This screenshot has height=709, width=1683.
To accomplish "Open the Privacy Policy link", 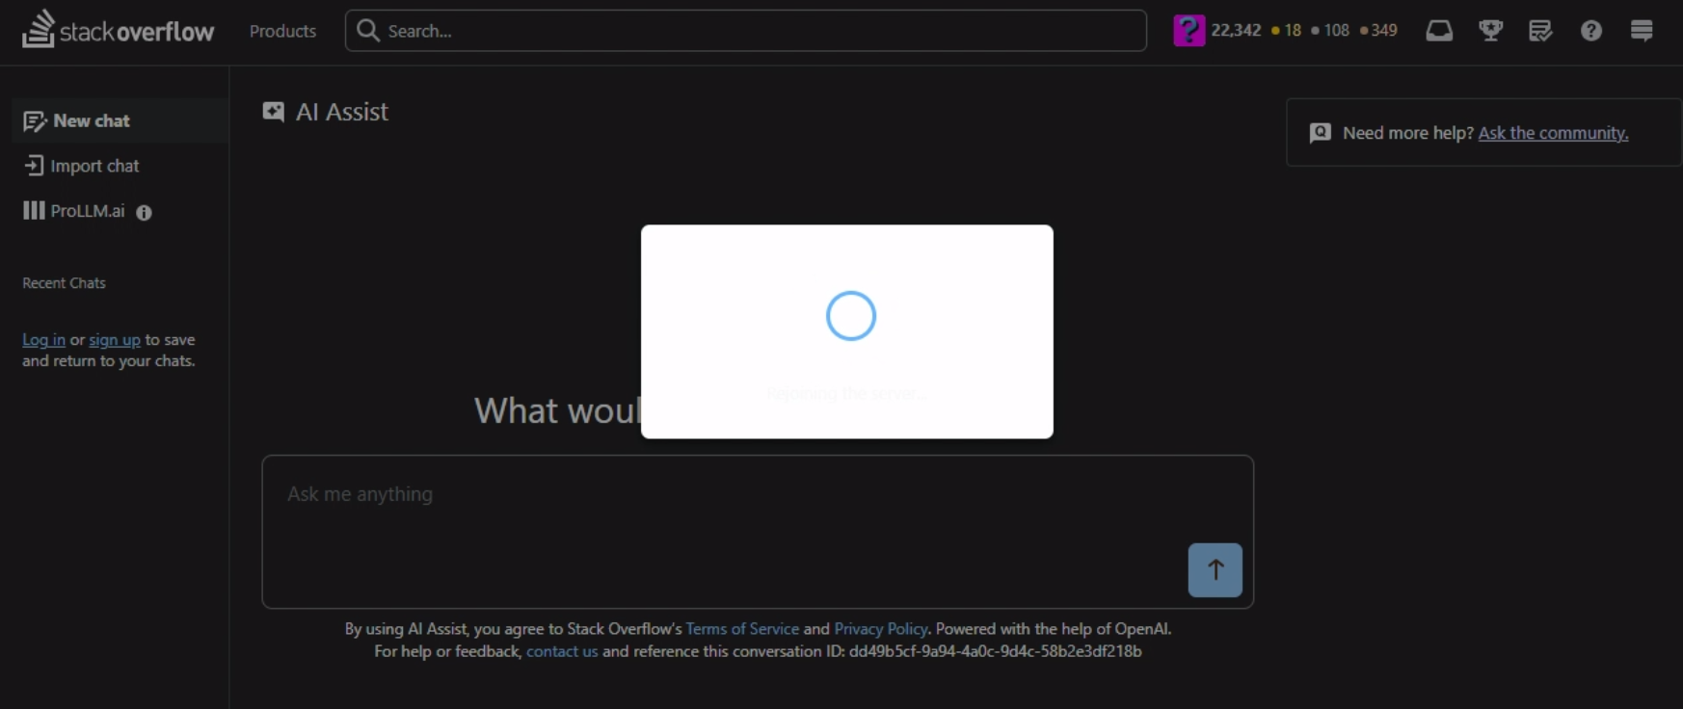I will [x=880, y=629].
